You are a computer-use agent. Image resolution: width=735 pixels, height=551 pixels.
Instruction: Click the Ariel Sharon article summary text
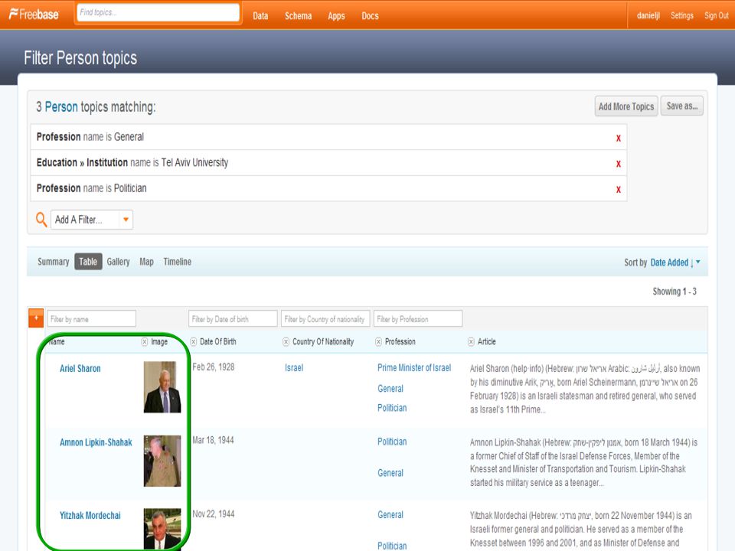coord(584,389)
